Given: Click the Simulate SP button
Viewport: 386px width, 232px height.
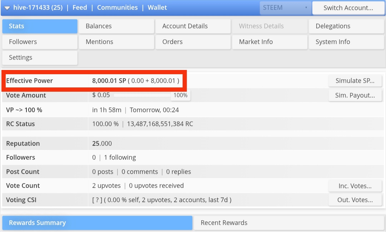Looking at the screenshot, I should click(x=355, y=81).
